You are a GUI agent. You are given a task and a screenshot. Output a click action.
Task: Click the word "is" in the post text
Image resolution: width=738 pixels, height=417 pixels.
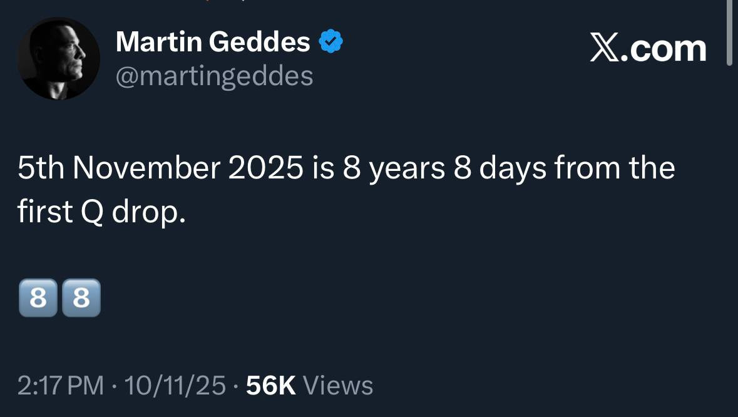(x=322, y=170)
